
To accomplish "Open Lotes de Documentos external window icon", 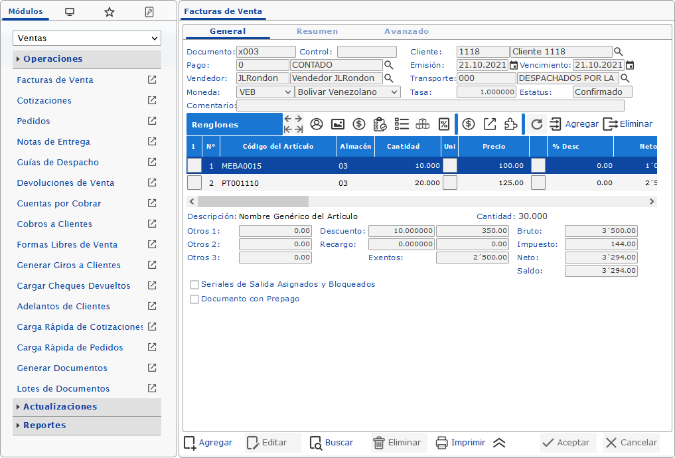I will (x=152, y=388).
